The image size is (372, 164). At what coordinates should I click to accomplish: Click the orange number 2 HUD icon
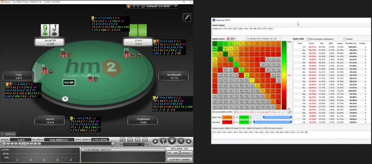pyautogui.click(x=129, y=6)
